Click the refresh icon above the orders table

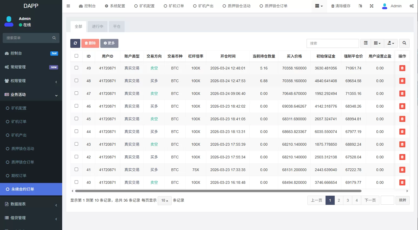coord(75,43)
